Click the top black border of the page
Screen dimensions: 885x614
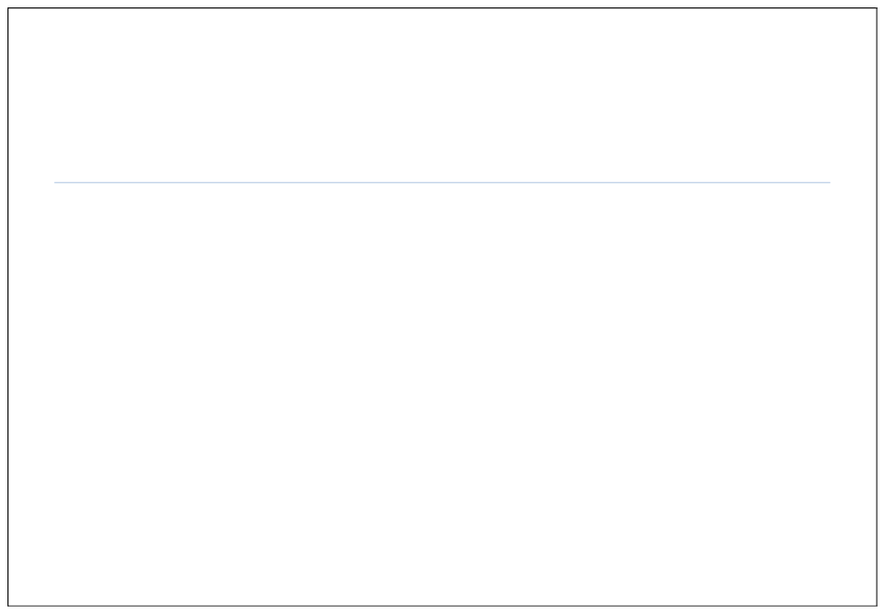pos(442,7)
